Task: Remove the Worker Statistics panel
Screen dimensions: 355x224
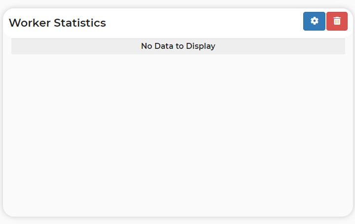Action: pos(337,21)
